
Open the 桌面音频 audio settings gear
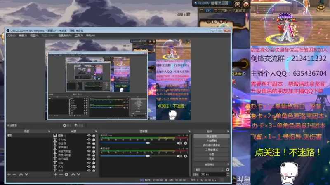pyautogui.click(x=186, y=156)
